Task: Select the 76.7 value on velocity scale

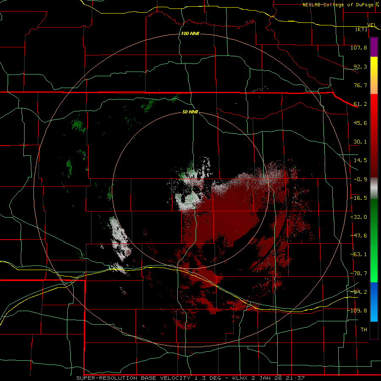Action: 360,85
